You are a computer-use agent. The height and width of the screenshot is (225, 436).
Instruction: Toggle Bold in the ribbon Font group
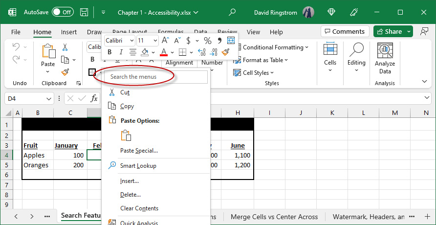point(92,60)
